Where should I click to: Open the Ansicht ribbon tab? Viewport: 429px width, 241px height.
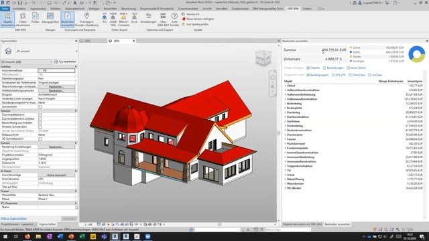tap(207, 9)
